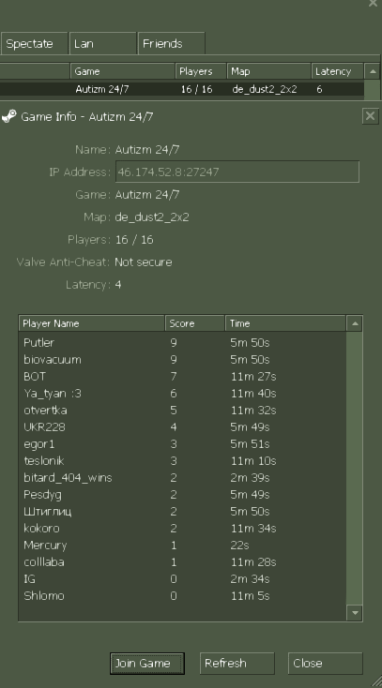Image resolution: width=382 pixels, height=688 pixels.
Task: Sort player list by Time column
Action: 285,323
